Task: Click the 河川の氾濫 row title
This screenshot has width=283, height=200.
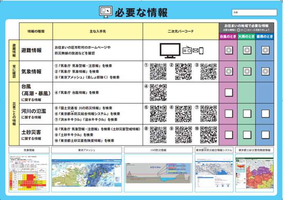Action: [34, 111]
